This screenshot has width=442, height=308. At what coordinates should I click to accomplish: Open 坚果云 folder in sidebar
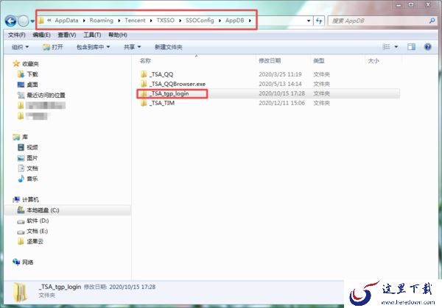(30, 241)
